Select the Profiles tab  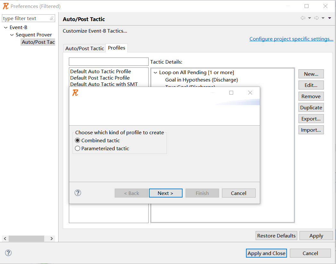117,48
